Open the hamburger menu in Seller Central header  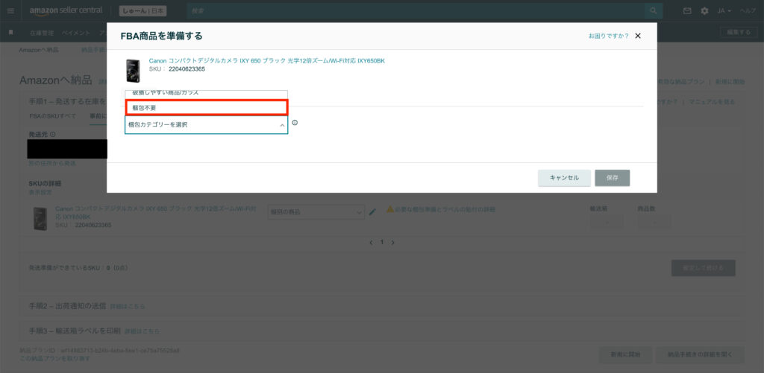[x=10, y=10]
